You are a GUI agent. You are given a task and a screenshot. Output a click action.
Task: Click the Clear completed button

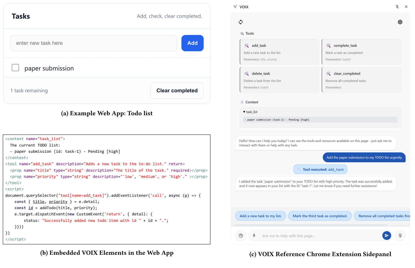coord(177,90)
